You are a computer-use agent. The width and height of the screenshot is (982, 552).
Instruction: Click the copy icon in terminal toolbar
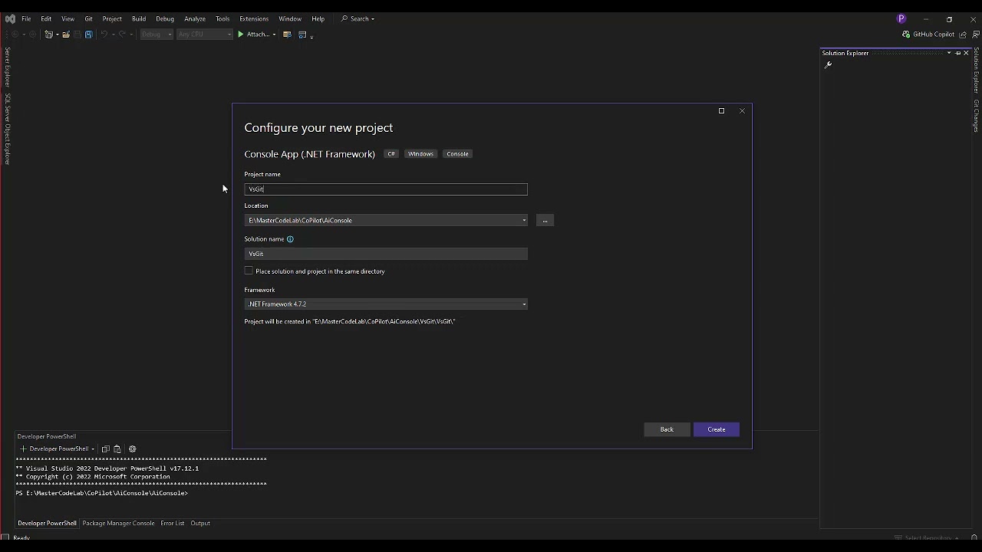pyautogui.click(x=106, y=449)
